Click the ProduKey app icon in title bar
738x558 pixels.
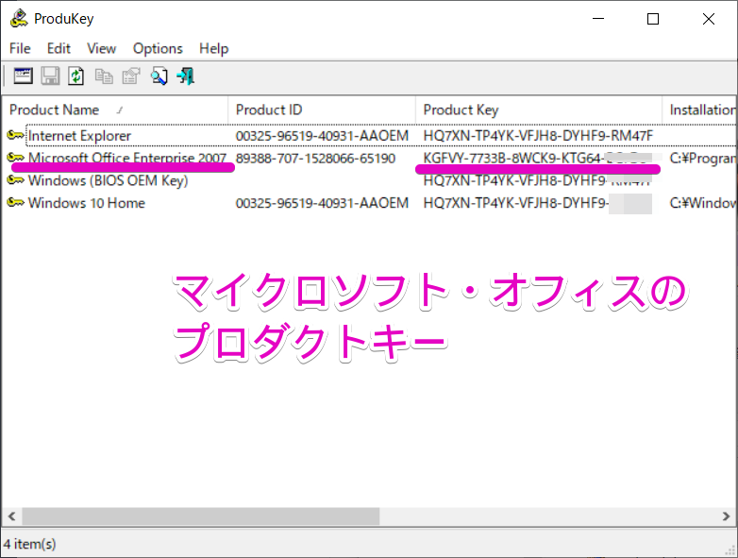pyautogui.click(x=19, y=18)
